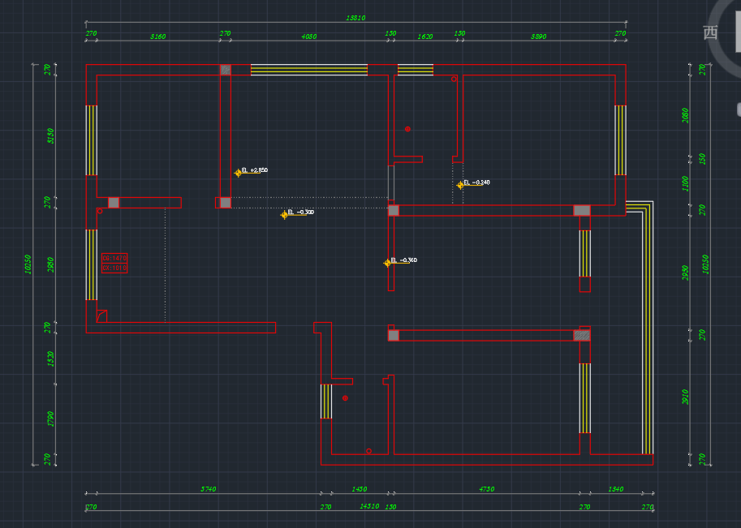Select the gray column at top wall junction

coord(226,70)
